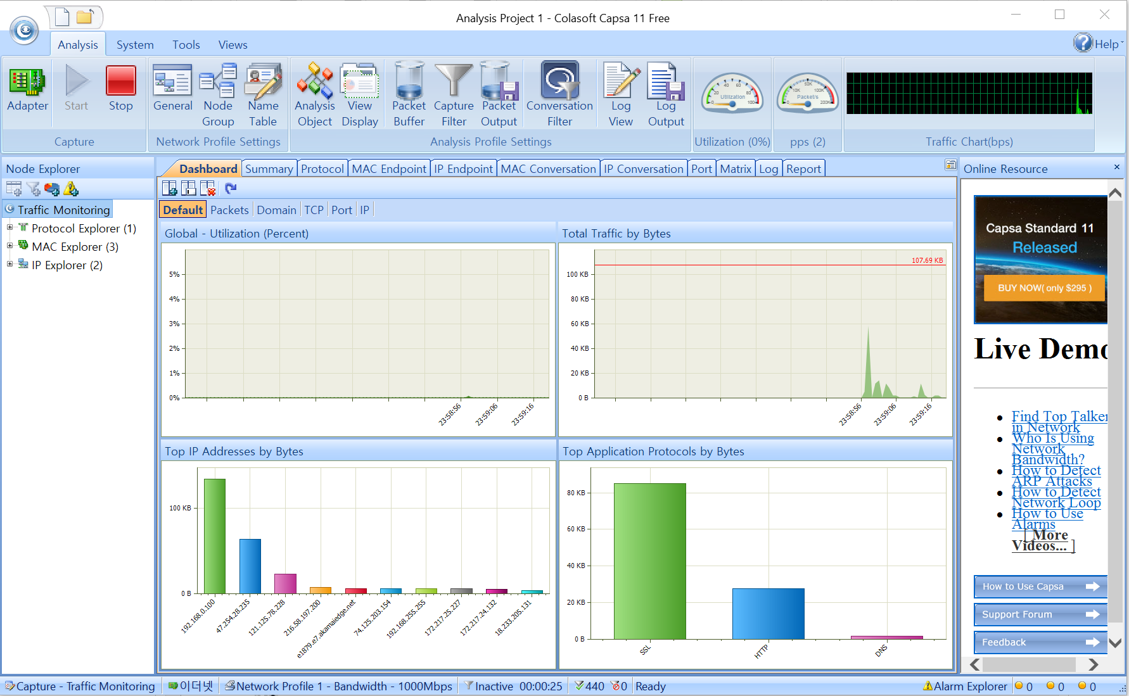Click Network Profile 1 status bar entry
The image size is (1129, 696).
tap(339, 687)
